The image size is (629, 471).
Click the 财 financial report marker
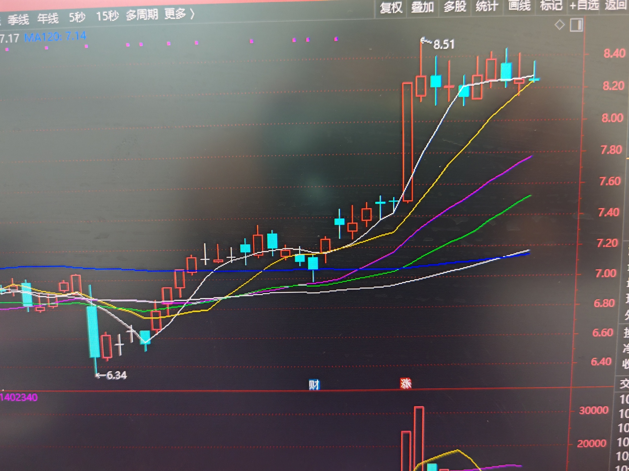[314, 385]
